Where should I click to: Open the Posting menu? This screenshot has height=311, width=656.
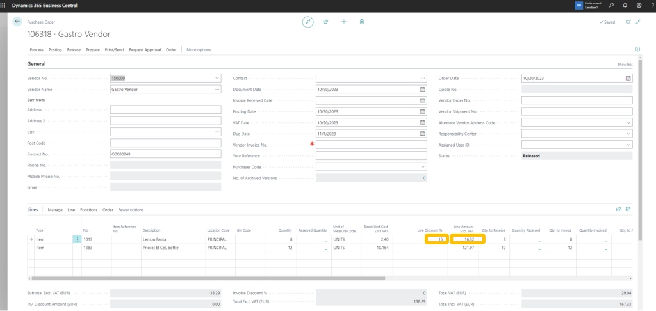click(55, 50)
